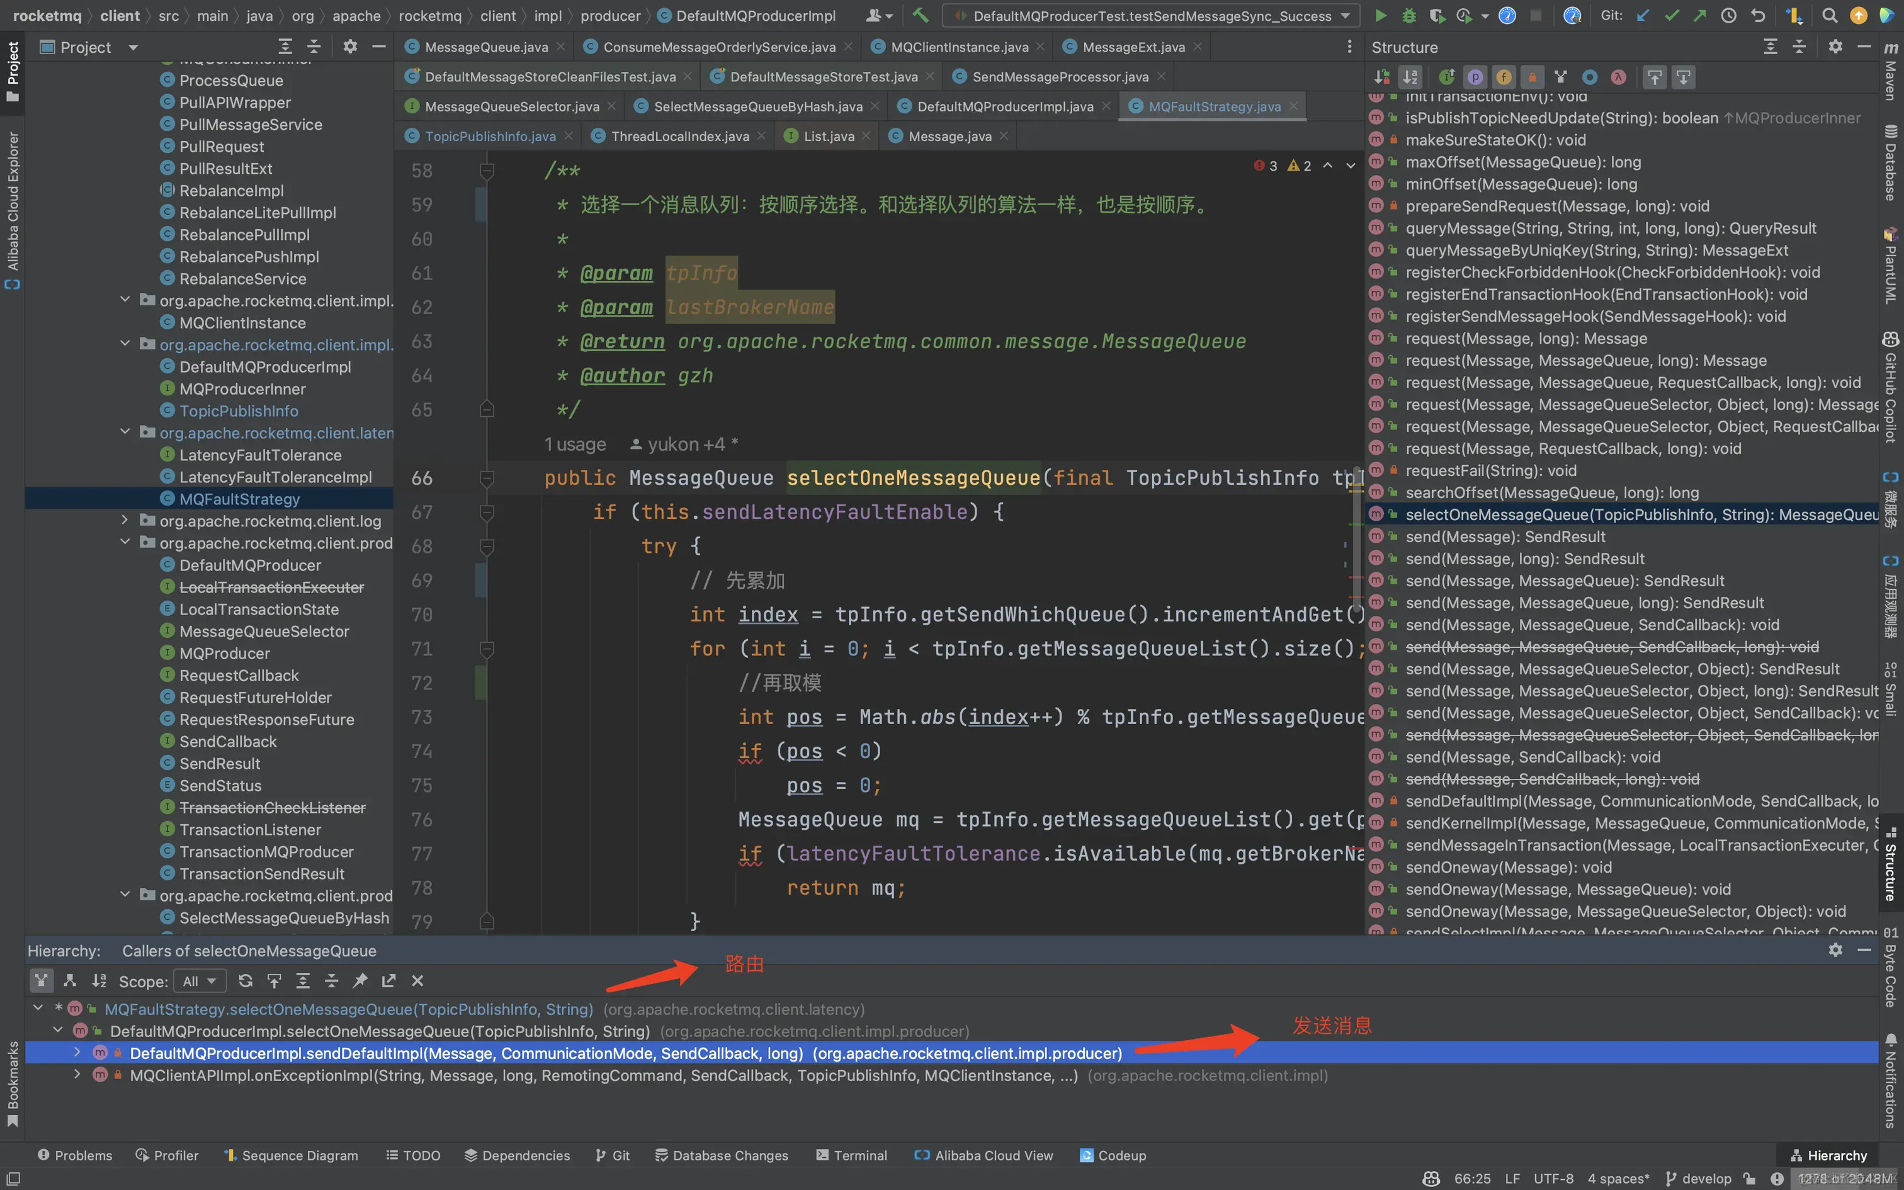Open GitHub Copilot side panel
This screenshot has height=1190, width=1904.
point(1891,387)
